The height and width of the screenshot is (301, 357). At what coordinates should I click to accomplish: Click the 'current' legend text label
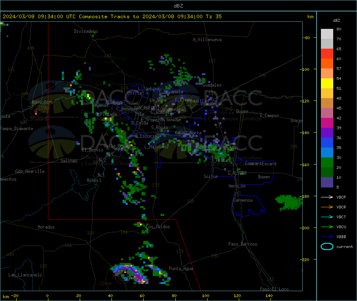point(345,246)
